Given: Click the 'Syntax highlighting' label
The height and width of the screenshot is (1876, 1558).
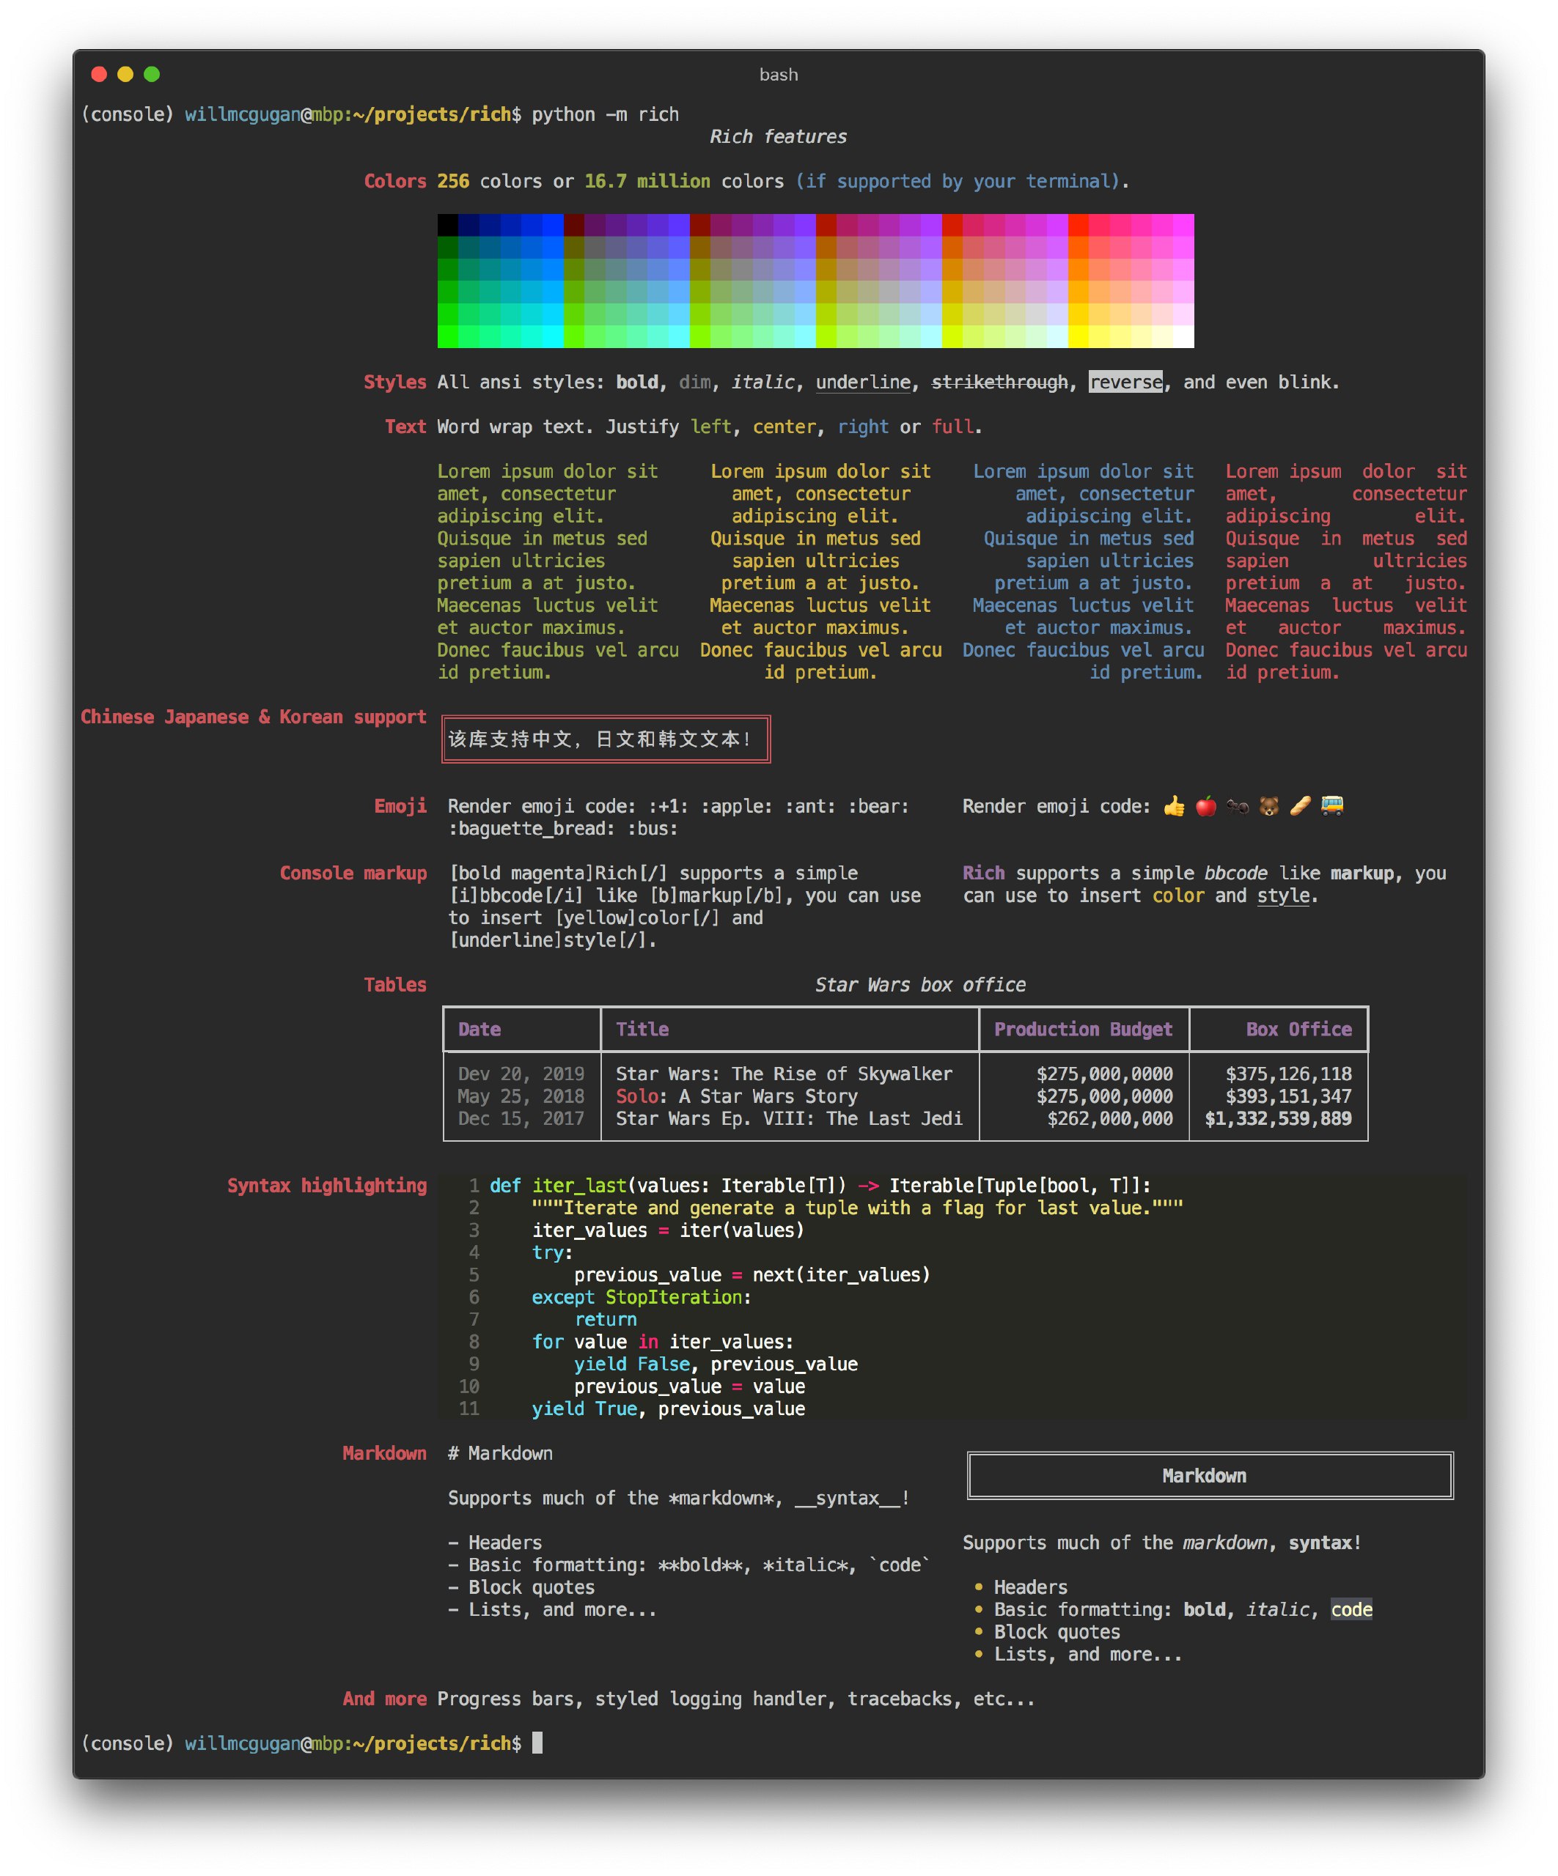Looking at the screenshot, I should tap(327, 1186).
